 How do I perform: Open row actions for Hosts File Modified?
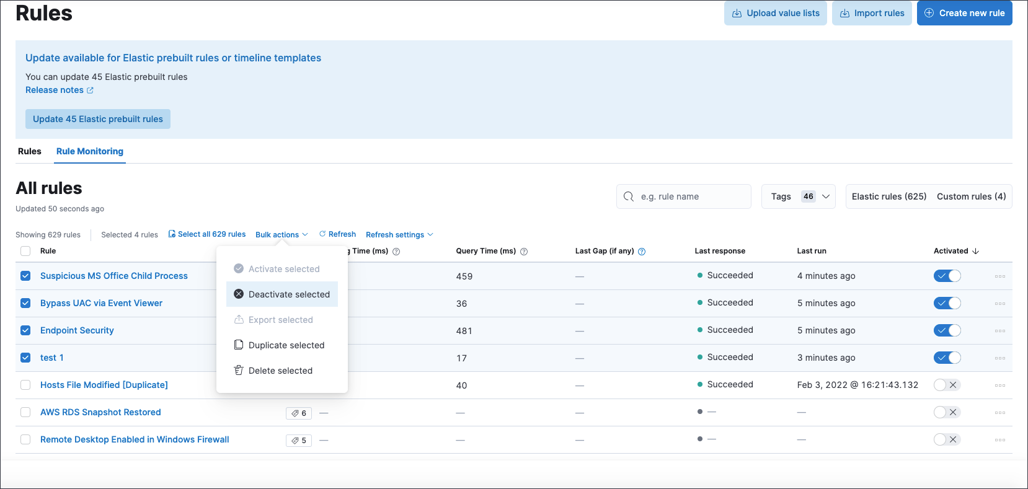[999, 385]
